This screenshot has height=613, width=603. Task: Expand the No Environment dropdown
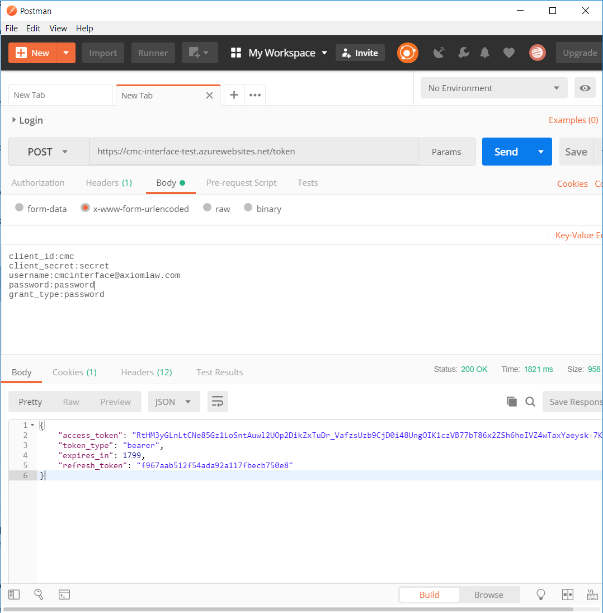click(493, 88)
